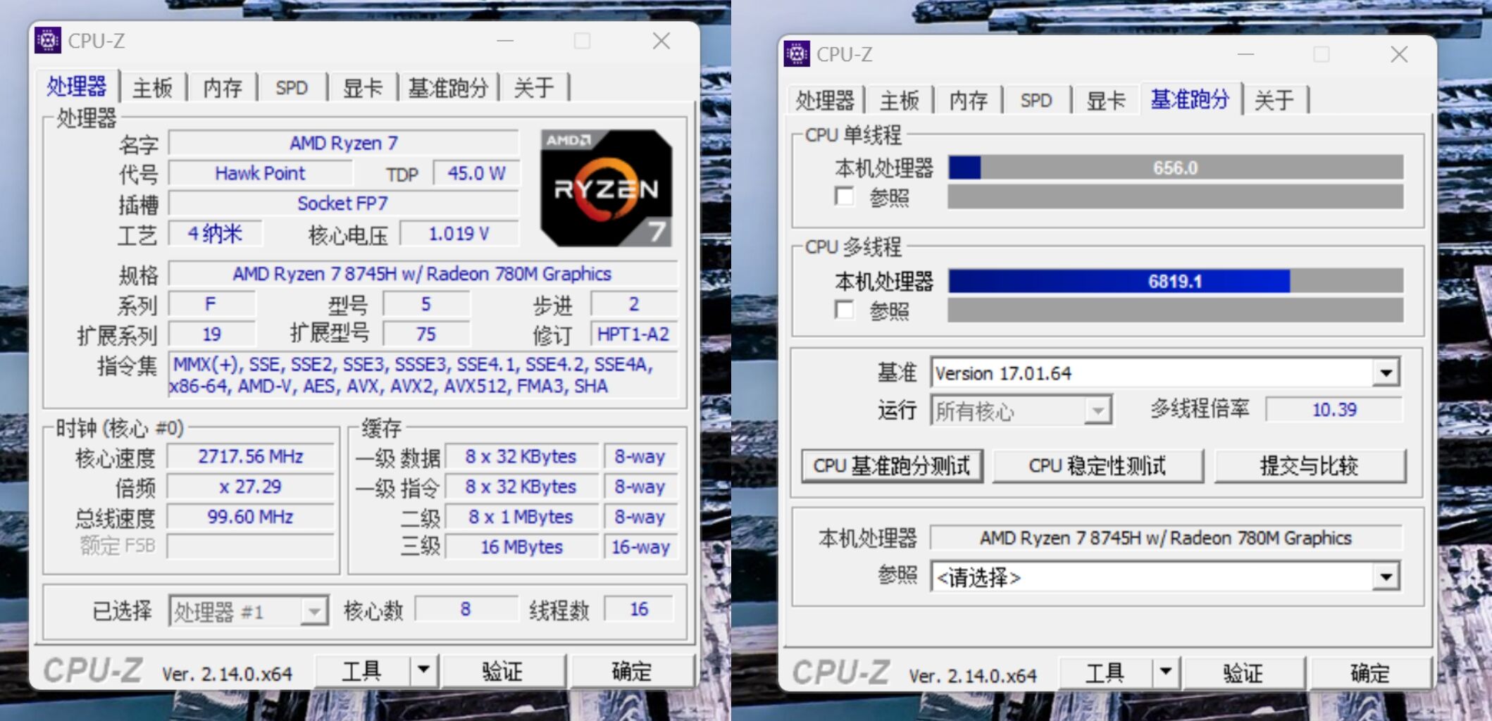This screenshot has height=721, width=1492.
Task: Click 工具 button in right window
Action: pos(1105,673)
